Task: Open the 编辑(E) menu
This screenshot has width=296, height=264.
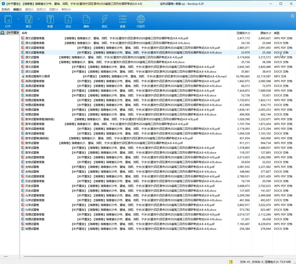Action: click(x=17, y=9)
